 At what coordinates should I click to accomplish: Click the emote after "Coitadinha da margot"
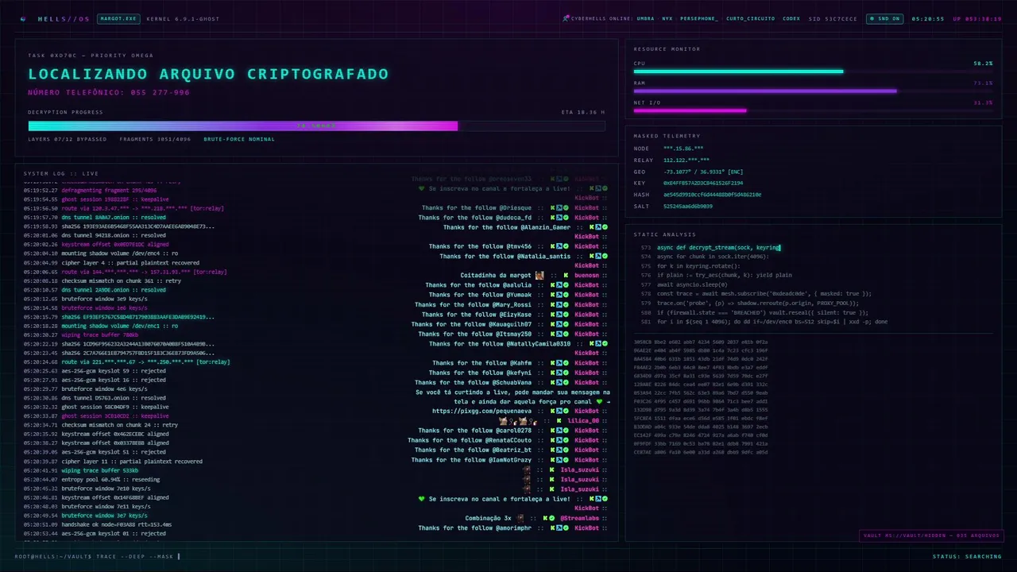click(539, 275)
